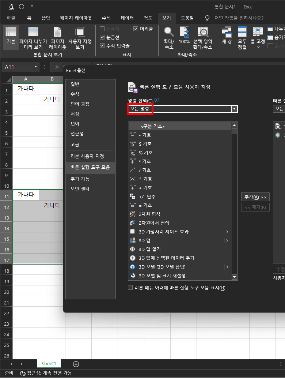Toggle the 눈금선 gridlines checkbox
Screen dimensions: 285x378
(x=102, y=37)
